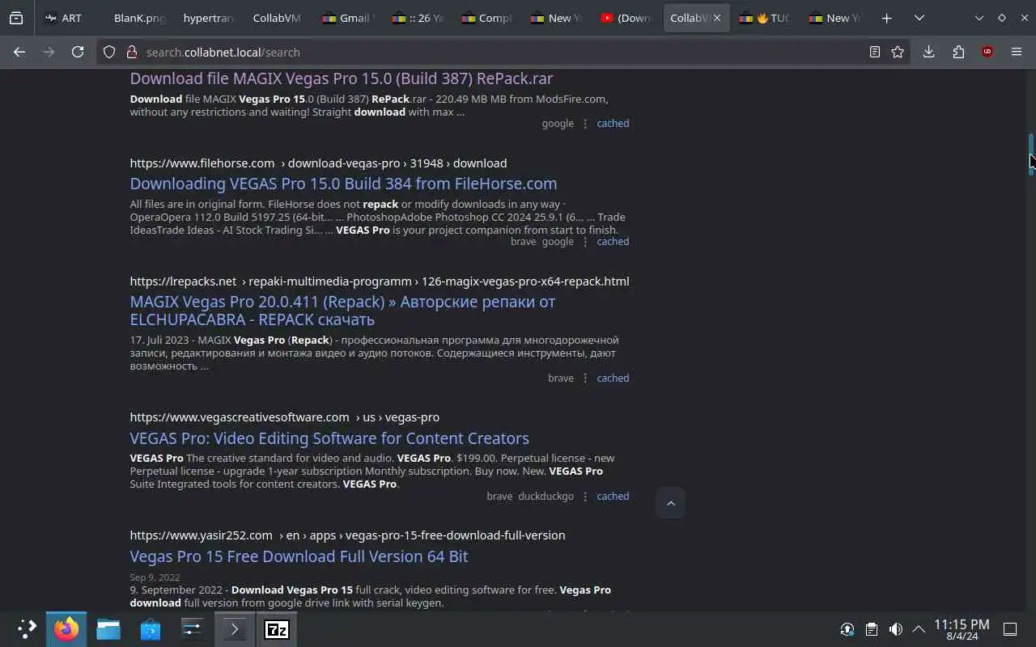Image resolution: width=1036 pixels, height=647 pixels.
Task: Click the 'duckduckgo' engine label
Action: (x=546, y=497)
